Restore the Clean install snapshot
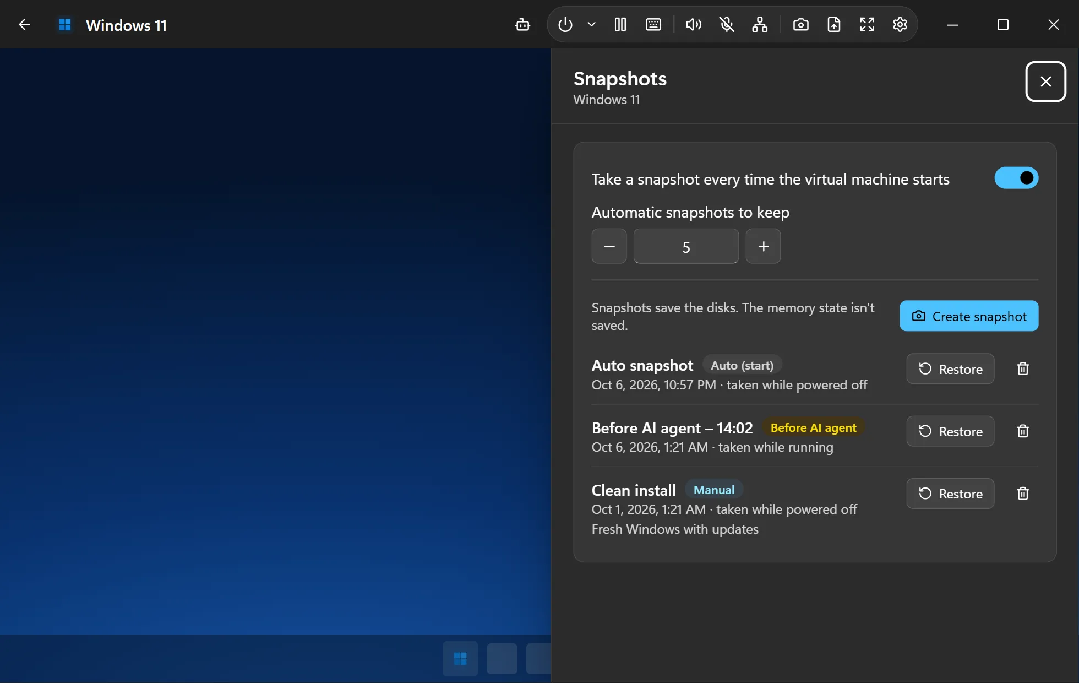 pos(951,494)
